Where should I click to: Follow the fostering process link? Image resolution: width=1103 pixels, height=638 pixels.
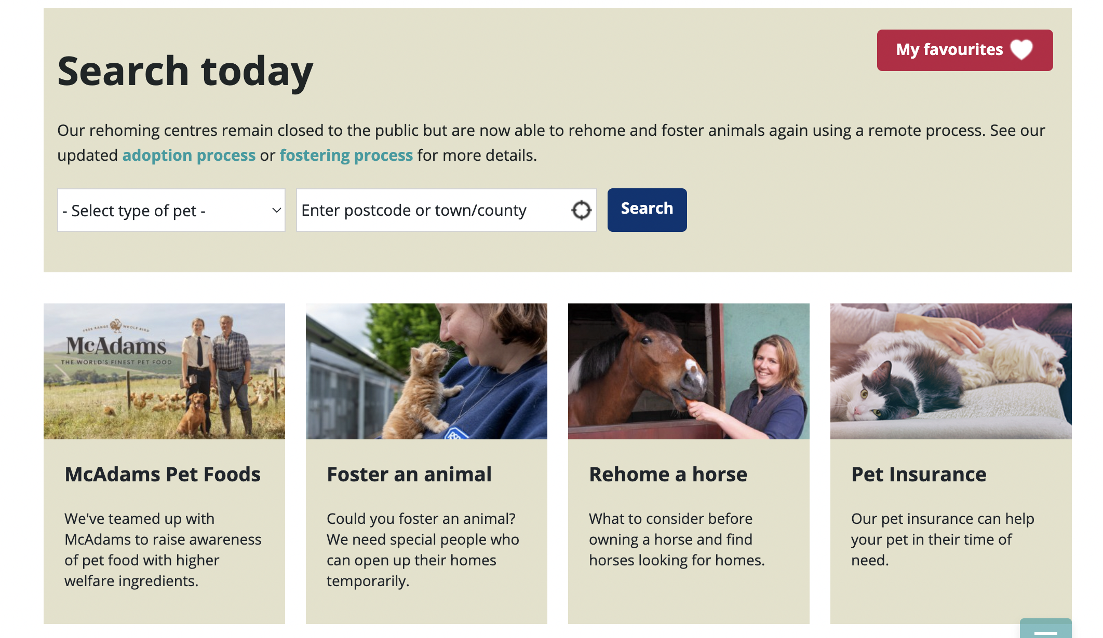[346, 155]
